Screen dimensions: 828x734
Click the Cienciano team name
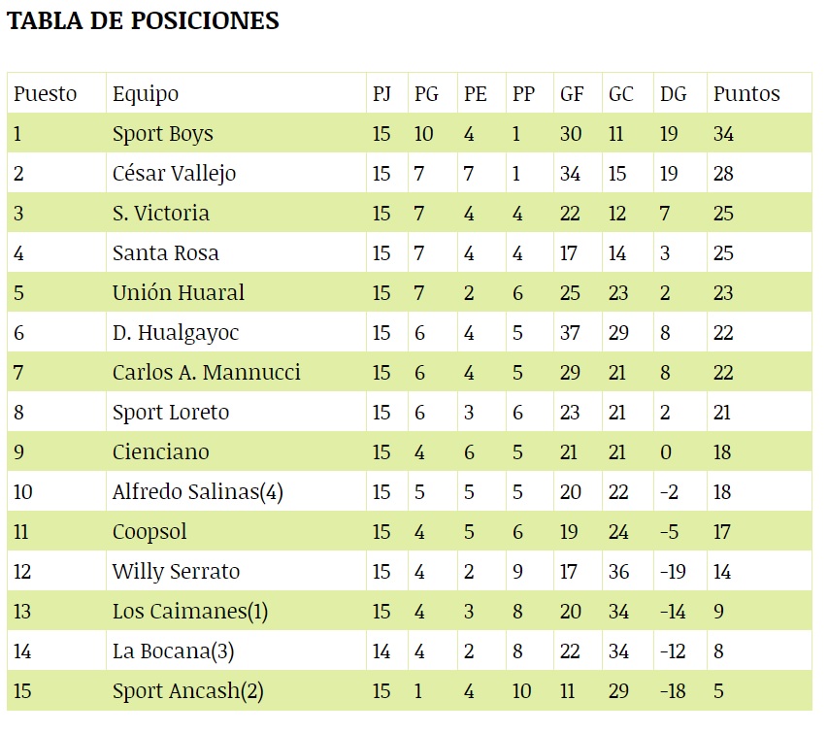[x=160, y=452]
